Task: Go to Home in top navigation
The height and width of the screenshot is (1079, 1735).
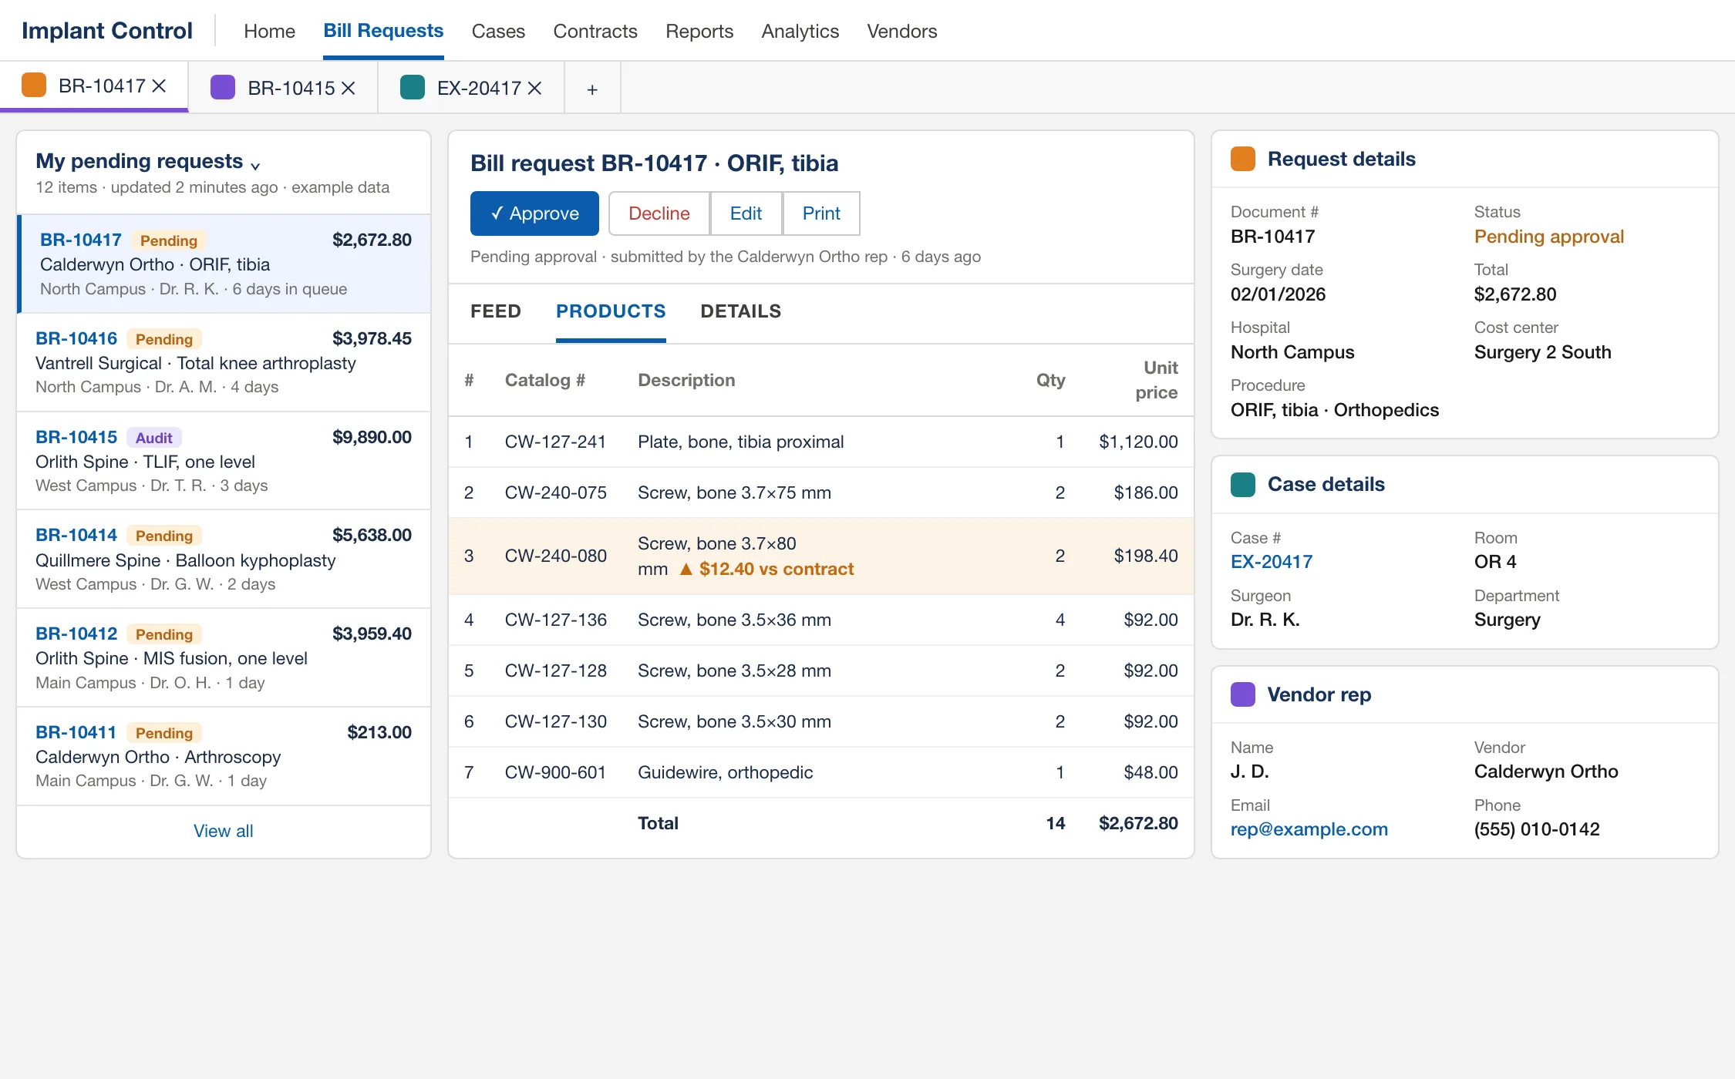Action: [269, 31]
